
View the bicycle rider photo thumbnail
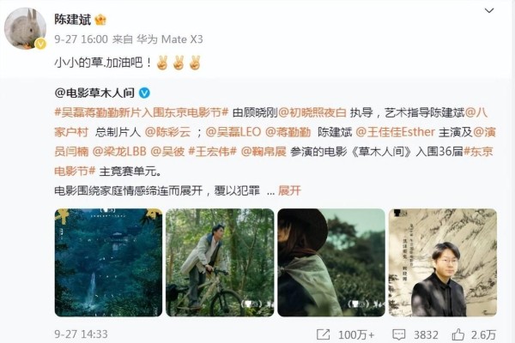220,262
